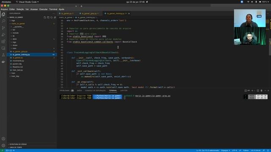The width and height of the screenshot is (271, 152).
Task: Open the battery system menu
Action: (x=263, y=2)
